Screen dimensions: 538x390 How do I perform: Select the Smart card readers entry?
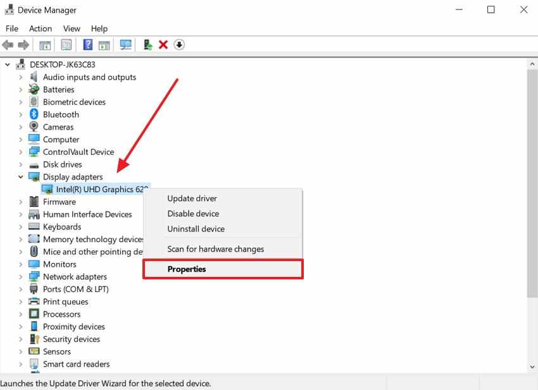[76, 363]
